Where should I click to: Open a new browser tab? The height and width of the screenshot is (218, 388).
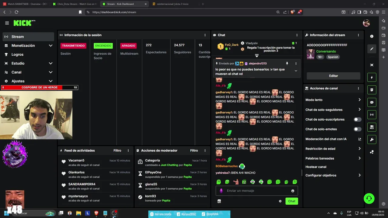coord(203,4)
